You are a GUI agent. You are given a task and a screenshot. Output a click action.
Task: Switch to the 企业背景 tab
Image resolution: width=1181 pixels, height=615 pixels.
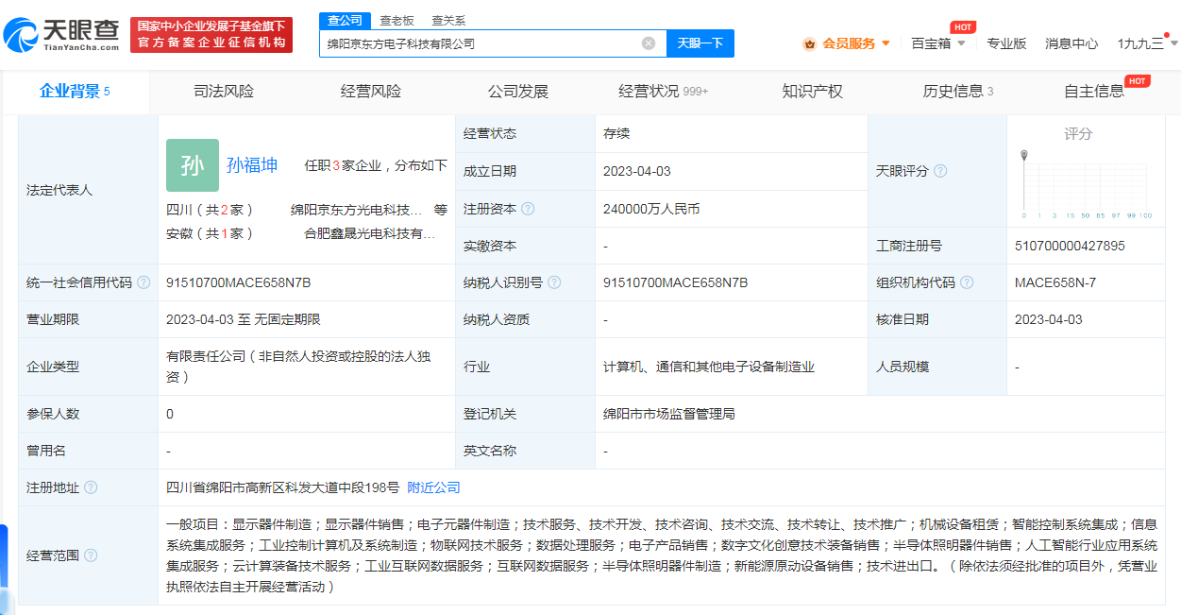[x=75, y=92]
